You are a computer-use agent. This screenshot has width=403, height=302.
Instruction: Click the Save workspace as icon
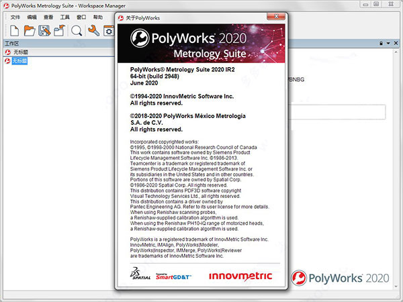pyautogui.click(x=44, y=31)
